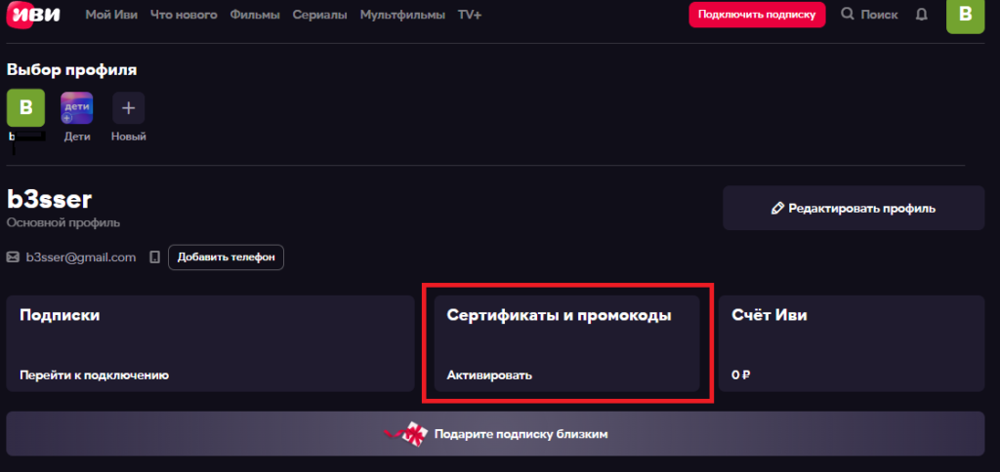Add a new profile with plus icon

pos(128,107)
